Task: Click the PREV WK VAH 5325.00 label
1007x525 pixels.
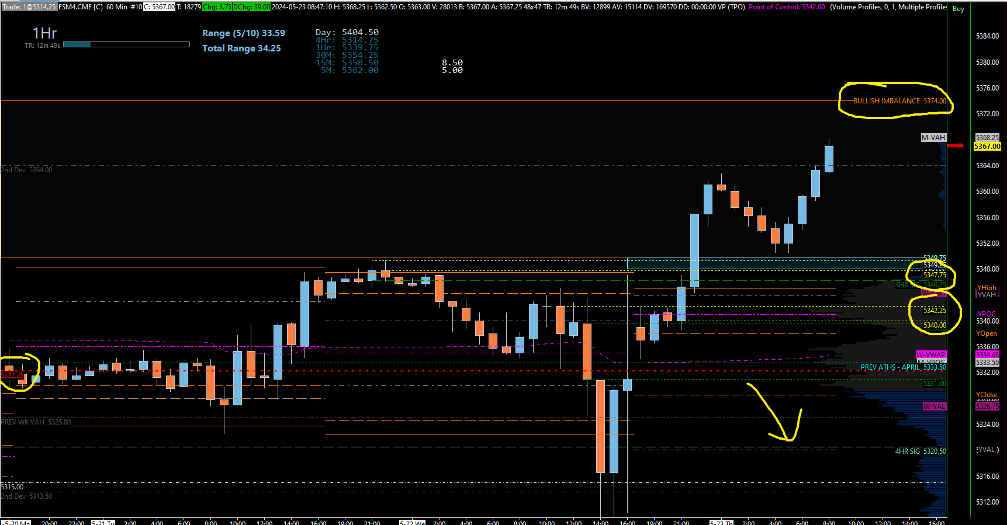Action: (36, 422)
